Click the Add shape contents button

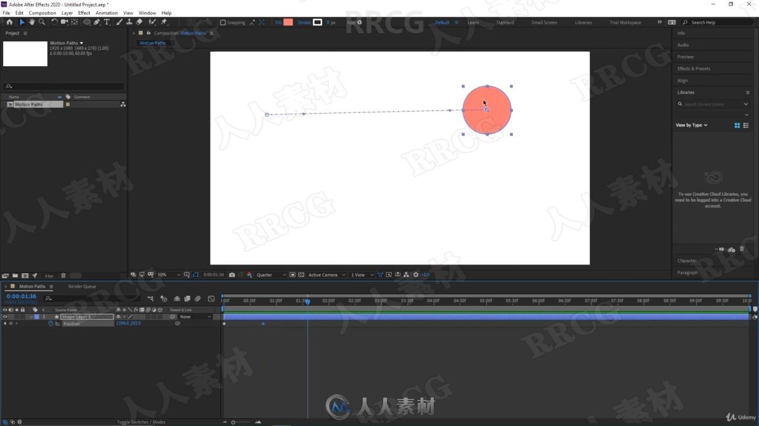point(359,22)
